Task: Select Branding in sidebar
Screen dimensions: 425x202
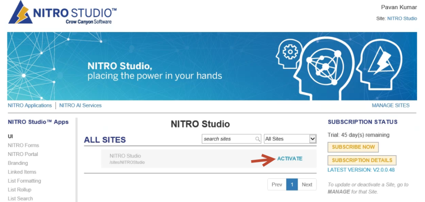Action: 18,163
